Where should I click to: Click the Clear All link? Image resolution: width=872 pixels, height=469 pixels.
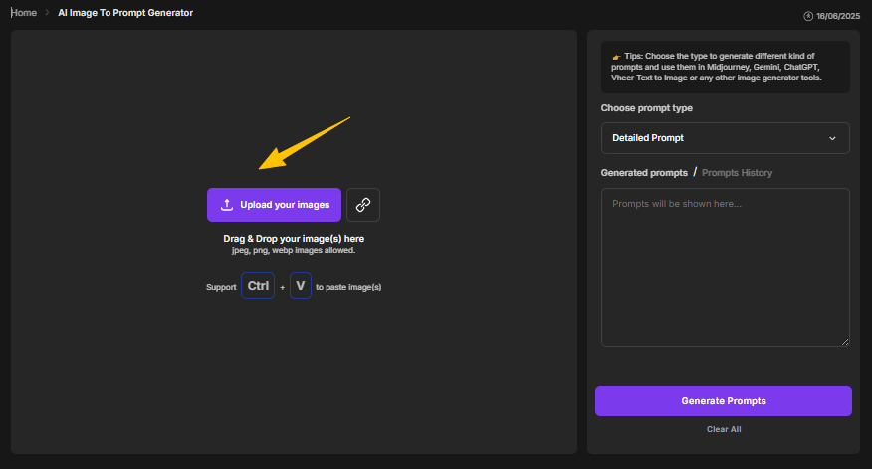(724, 429)
